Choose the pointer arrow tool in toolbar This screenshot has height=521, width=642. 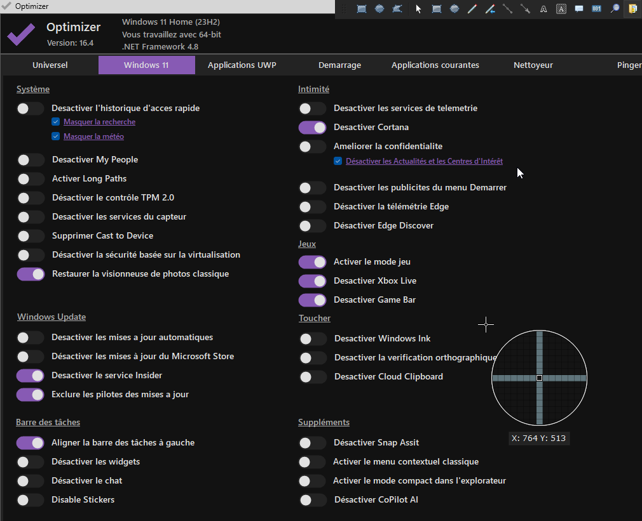418,9
